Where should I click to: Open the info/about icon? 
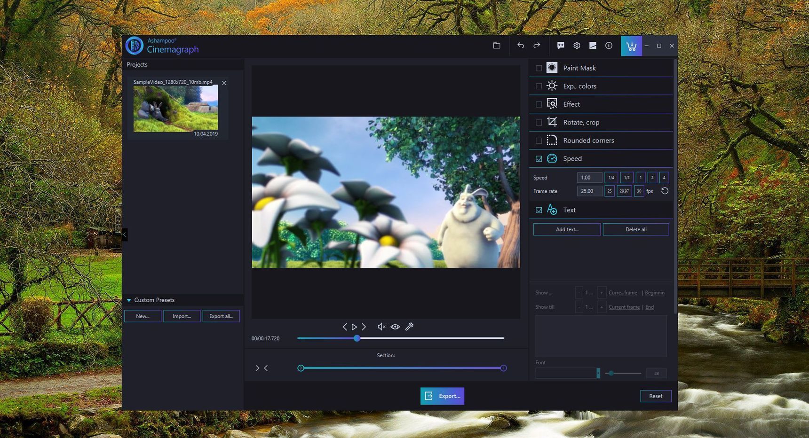click(609, 46)
